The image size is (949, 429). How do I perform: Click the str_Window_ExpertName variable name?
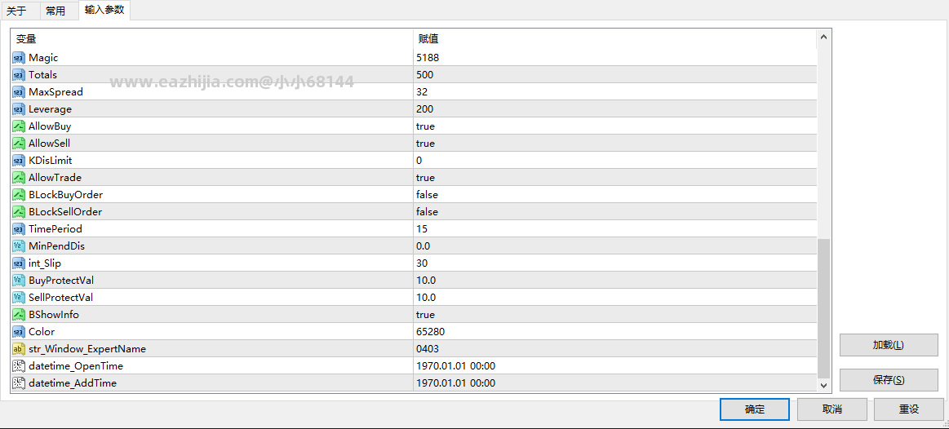point(87,349)
